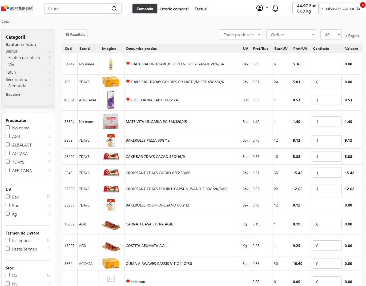Screen dimensions: 366x286
Task: Select Bauturi si Tutun category
Action: point(21,45)
